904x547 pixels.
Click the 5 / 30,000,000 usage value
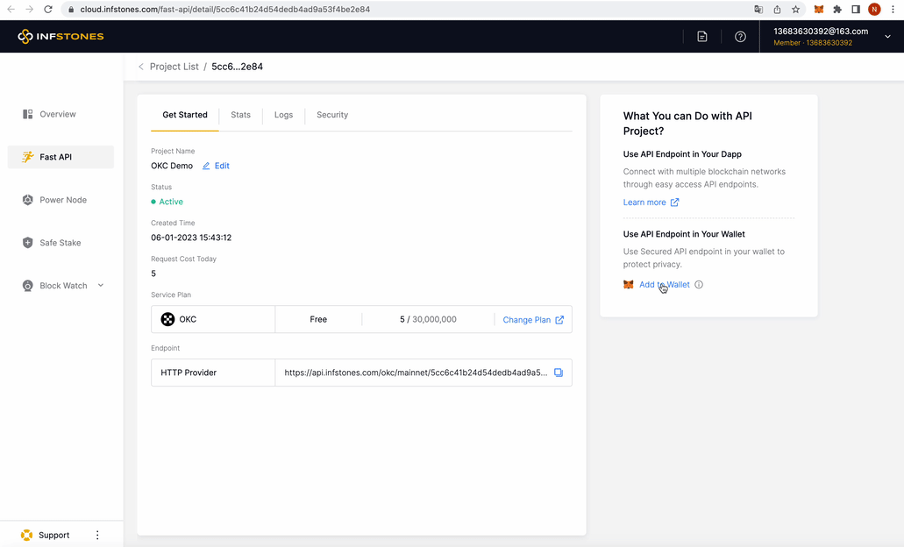[x=429, y=319]
